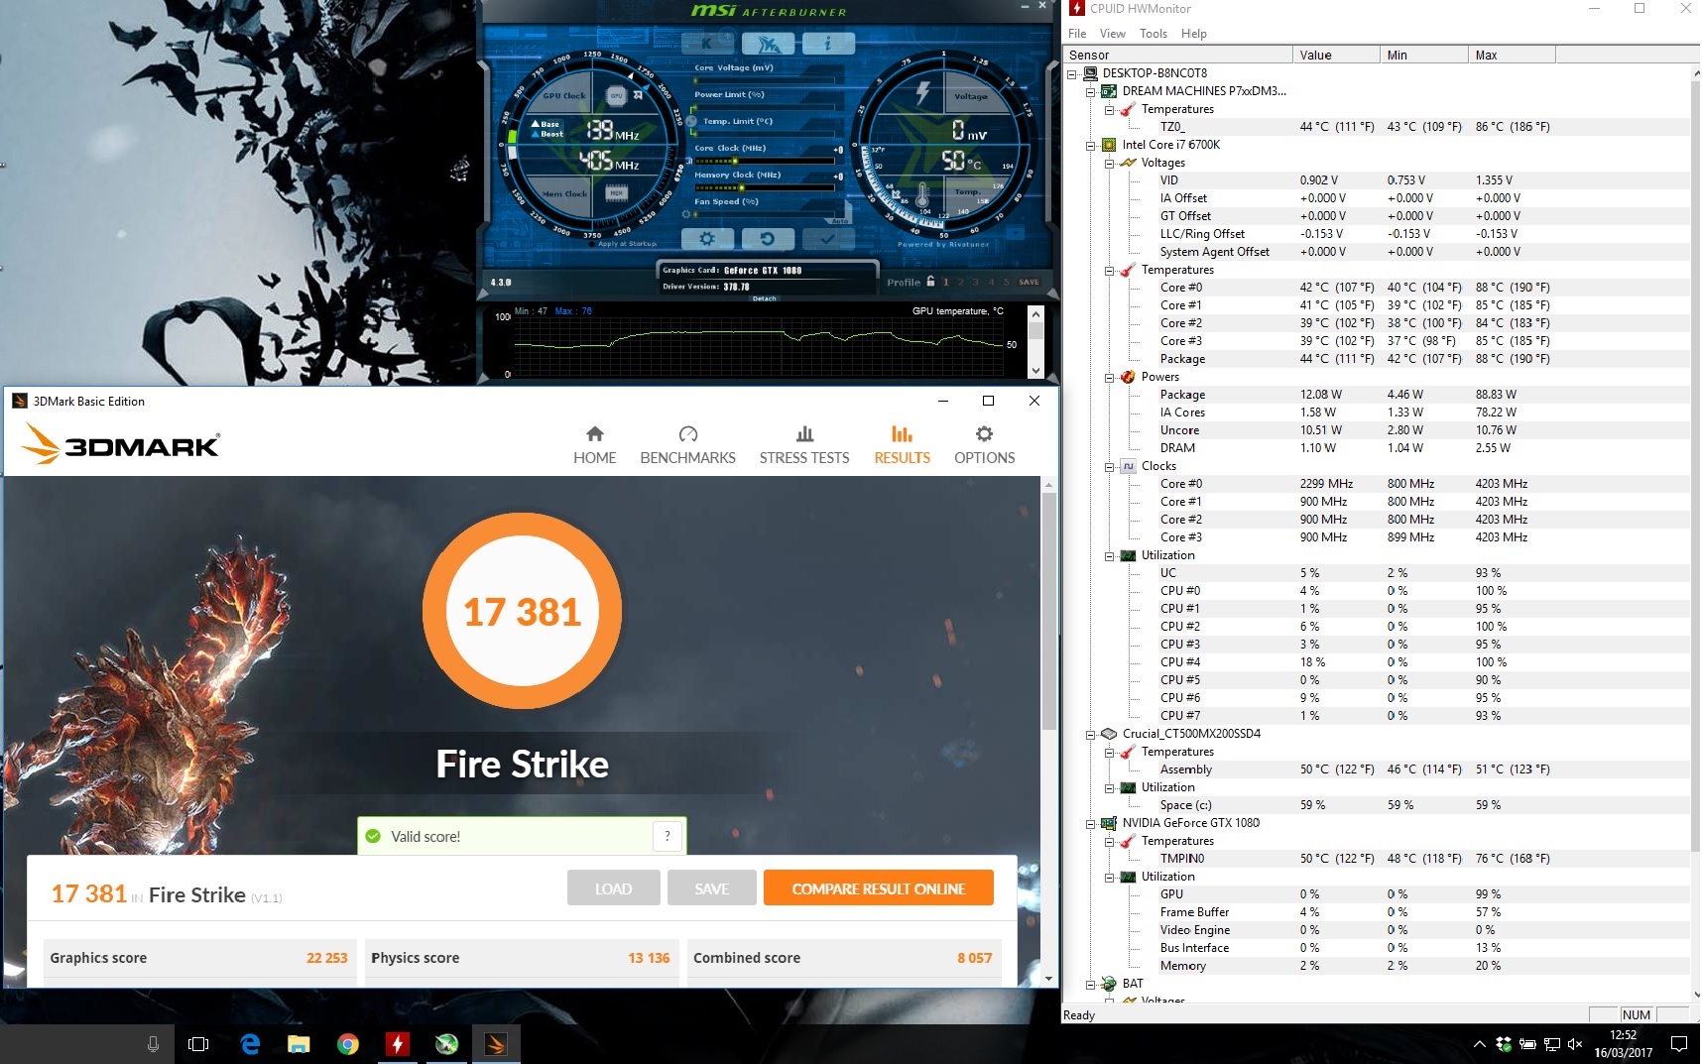Open Task View on the taskbar
The height and width of the screenshot is (1064, 1702).
198,1044
